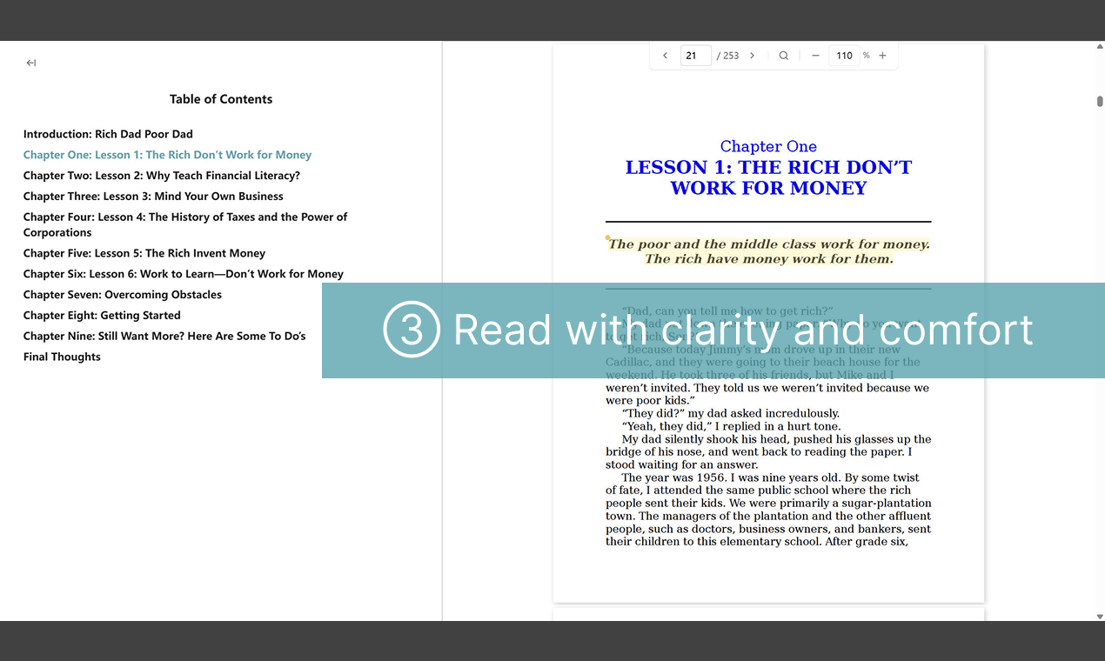Open the search tool in toolbar
Viewport: 1105px width, 661px height.
point(783,56)
